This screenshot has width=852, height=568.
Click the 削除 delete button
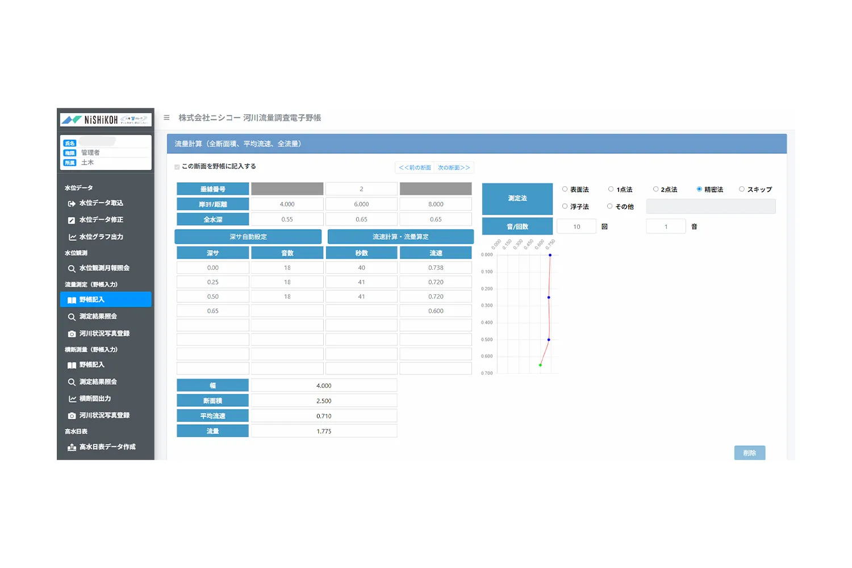pos(749,453)
